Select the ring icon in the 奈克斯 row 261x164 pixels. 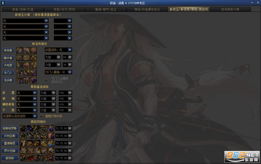pyautogui.click(x=26, y=50)
